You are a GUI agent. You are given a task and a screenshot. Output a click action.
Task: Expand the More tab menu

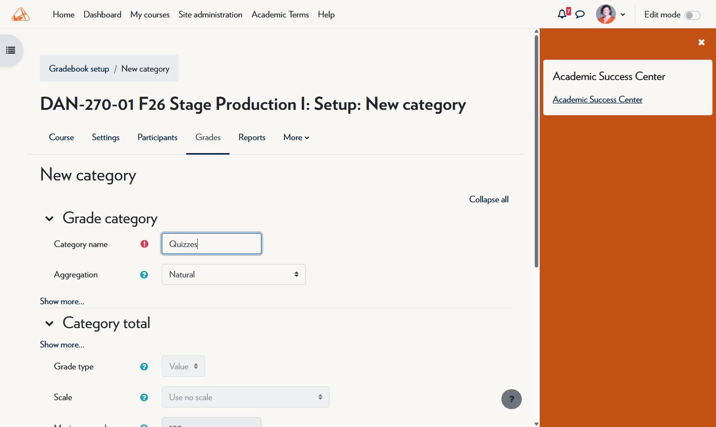click(296, 137)
